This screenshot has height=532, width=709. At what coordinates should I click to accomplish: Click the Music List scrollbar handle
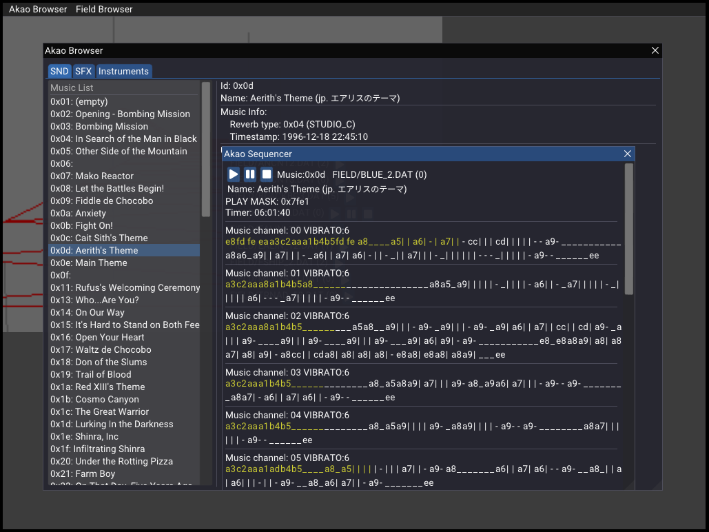pyautogui.click(x=206, y=150)
